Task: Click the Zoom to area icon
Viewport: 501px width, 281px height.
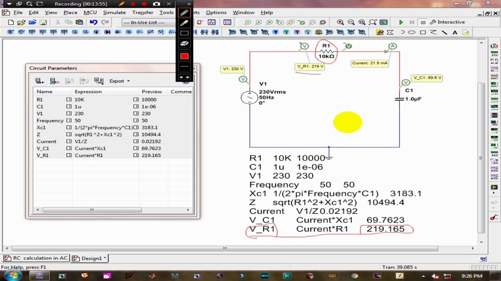Action: 362,22
